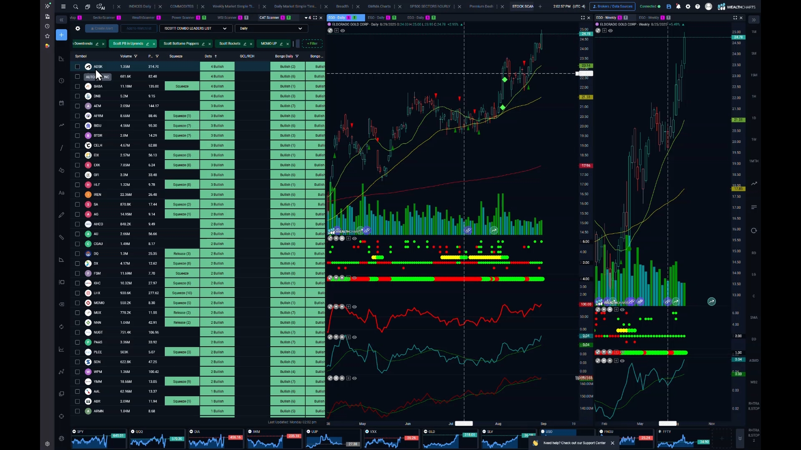Click the AI chat icon
This screenshot has width=801, height=450.
coord(101,7)
